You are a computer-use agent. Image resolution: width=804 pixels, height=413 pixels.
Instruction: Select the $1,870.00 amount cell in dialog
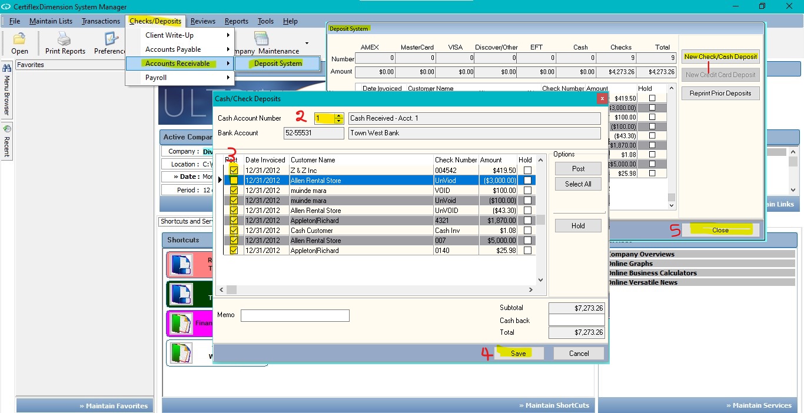[498, 221]
